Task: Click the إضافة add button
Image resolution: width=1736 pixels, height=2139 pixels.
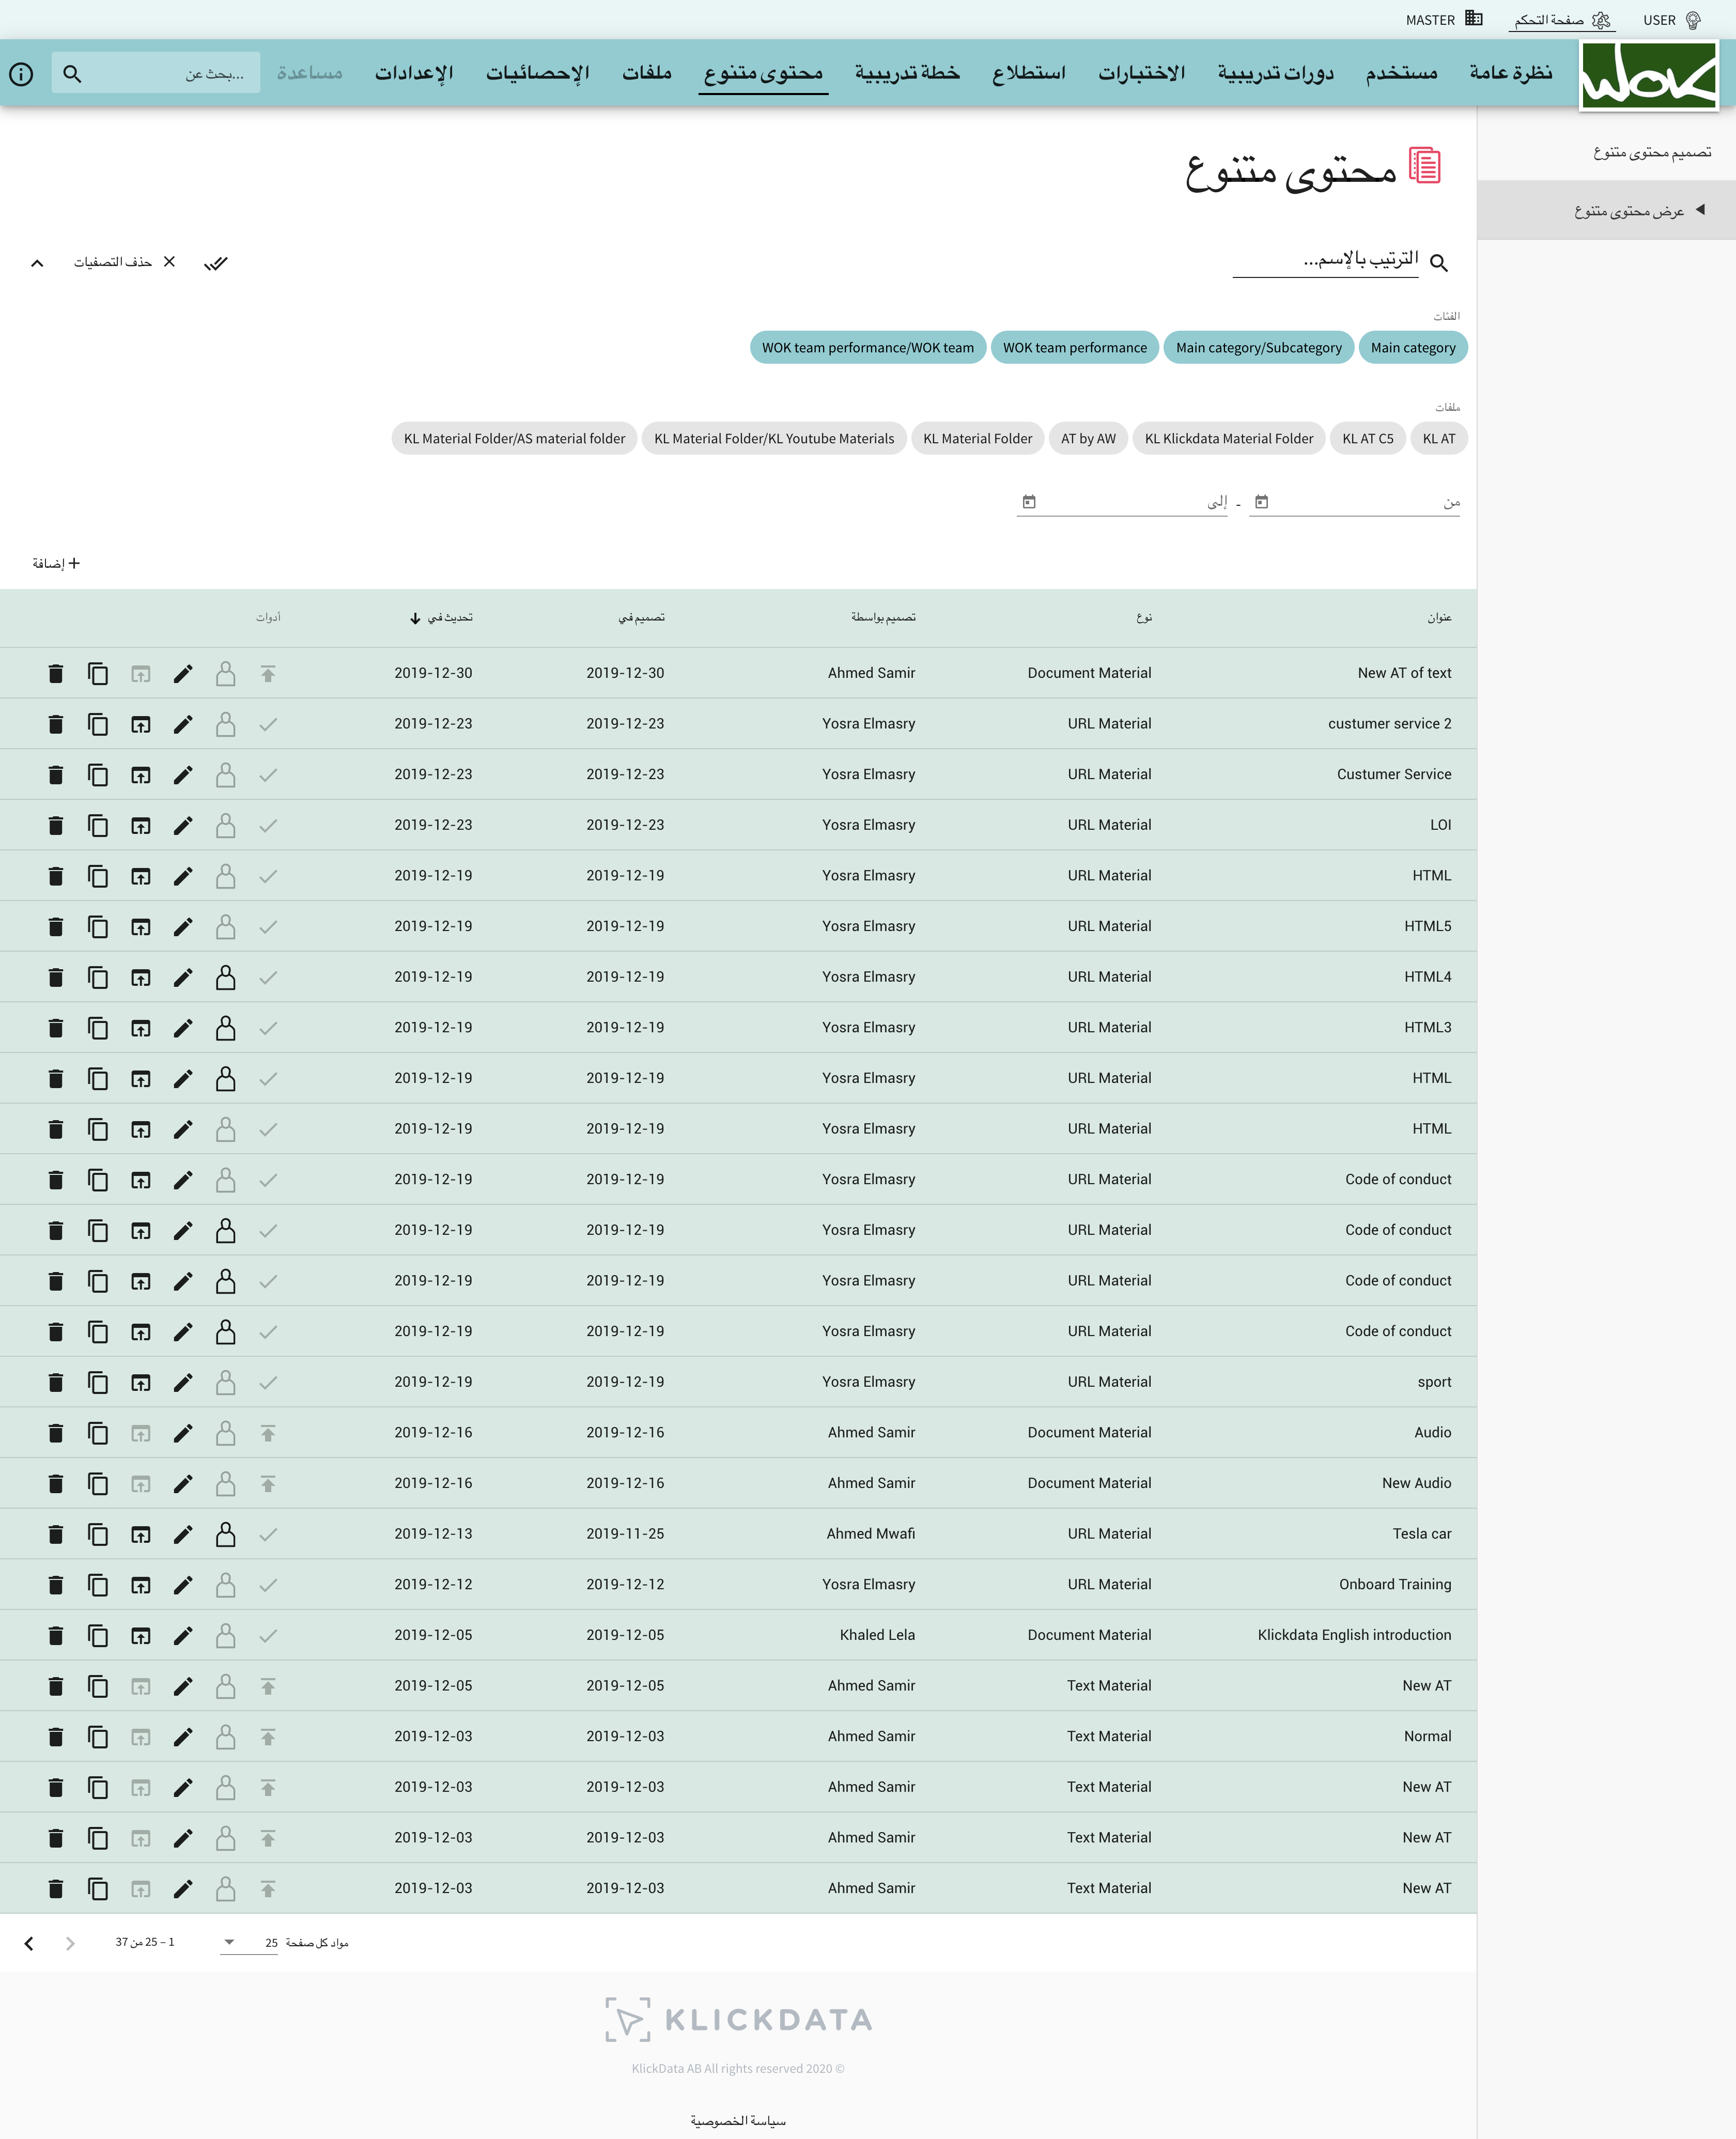Action: pos(56,564)
